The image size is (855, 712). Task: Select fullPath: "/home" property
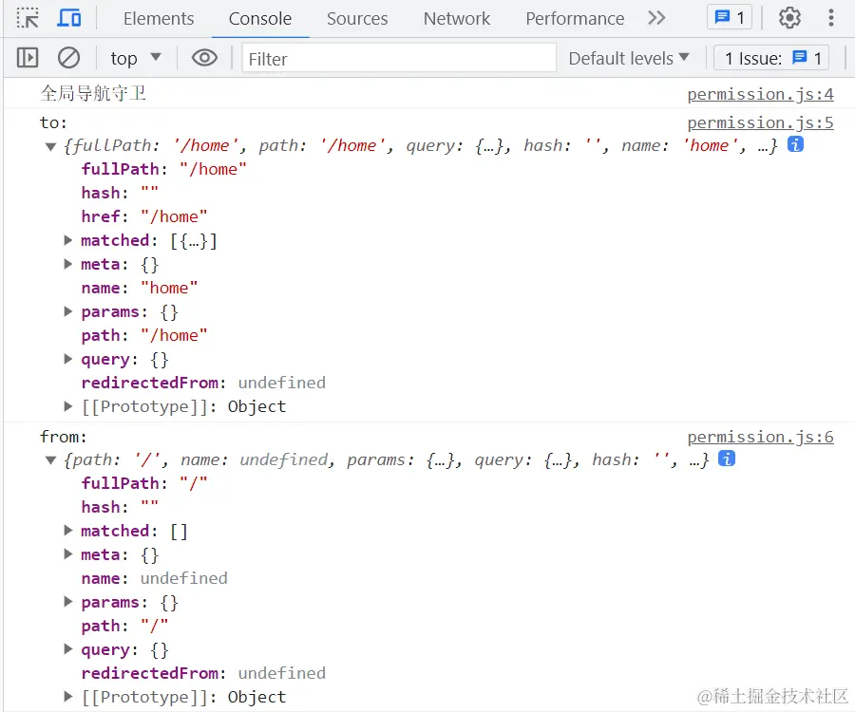[163, 169]
